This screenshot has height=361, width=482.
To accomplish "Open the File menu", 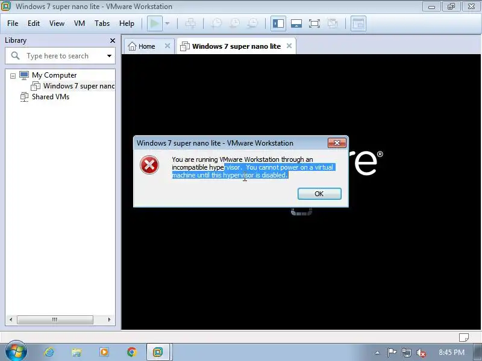I will 13,23.
